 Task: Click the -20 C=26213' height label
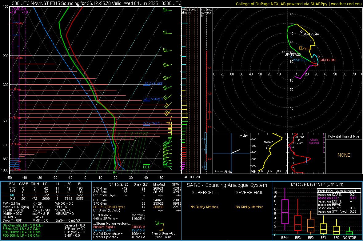153,99
